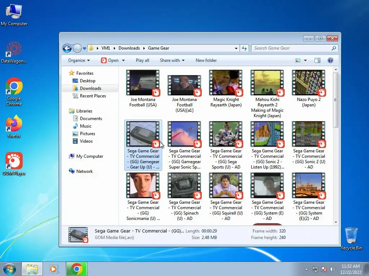The height and width of the screenshot is (276, 369).
Task: Expand the arrow after the Downloads breadcrumb
Action: point(144,49)
